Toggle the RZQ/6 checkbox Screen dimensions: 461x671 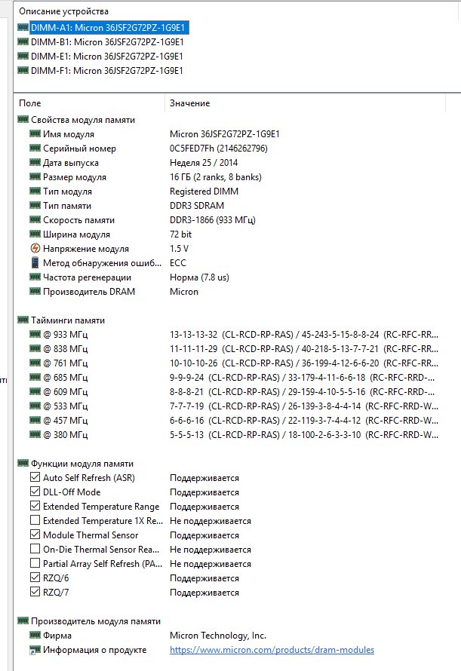(x=35, y=578)
